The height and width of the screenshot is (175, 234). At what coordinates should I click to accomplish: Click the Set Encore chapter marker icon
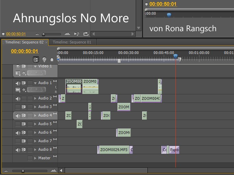point(44,59)
